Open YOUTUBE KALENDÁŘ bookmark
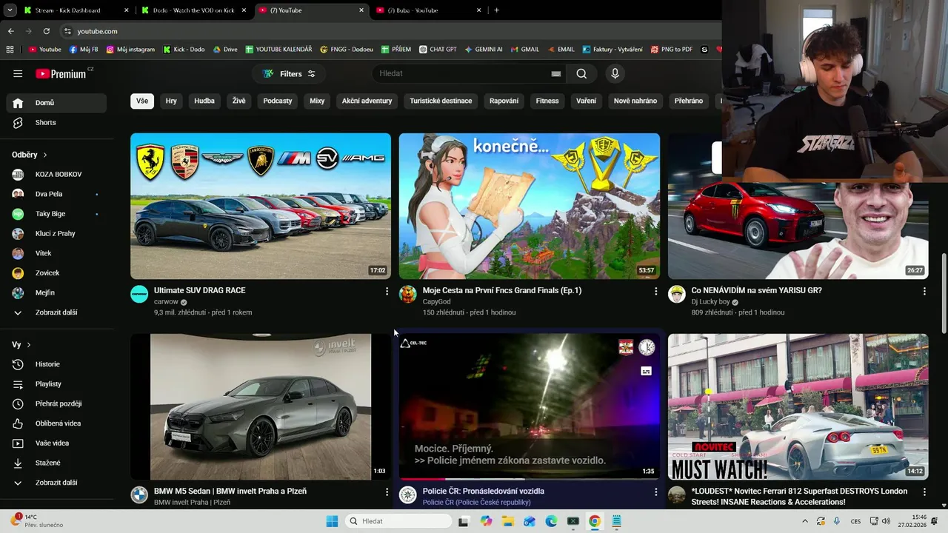The height and width of the screenshot is (533, 948). point(278,50)
